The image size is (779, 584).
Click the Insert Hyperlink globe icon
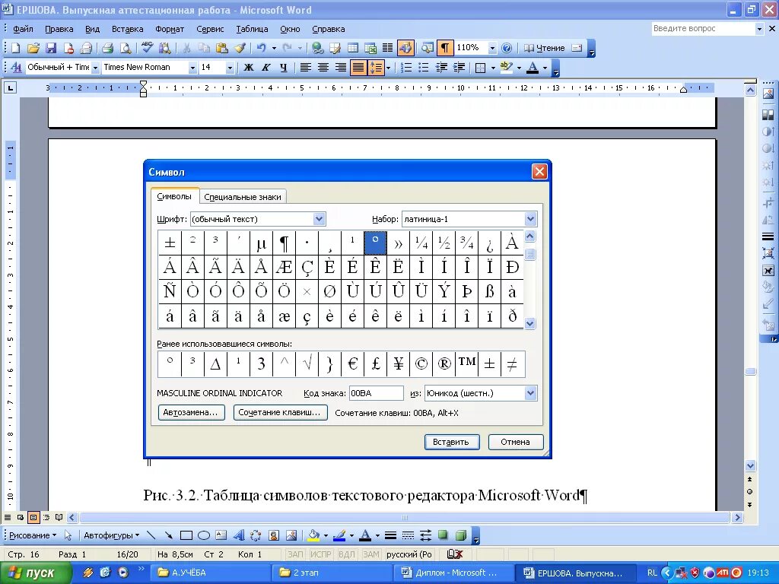pyautogui.click(x=317, y=48)
